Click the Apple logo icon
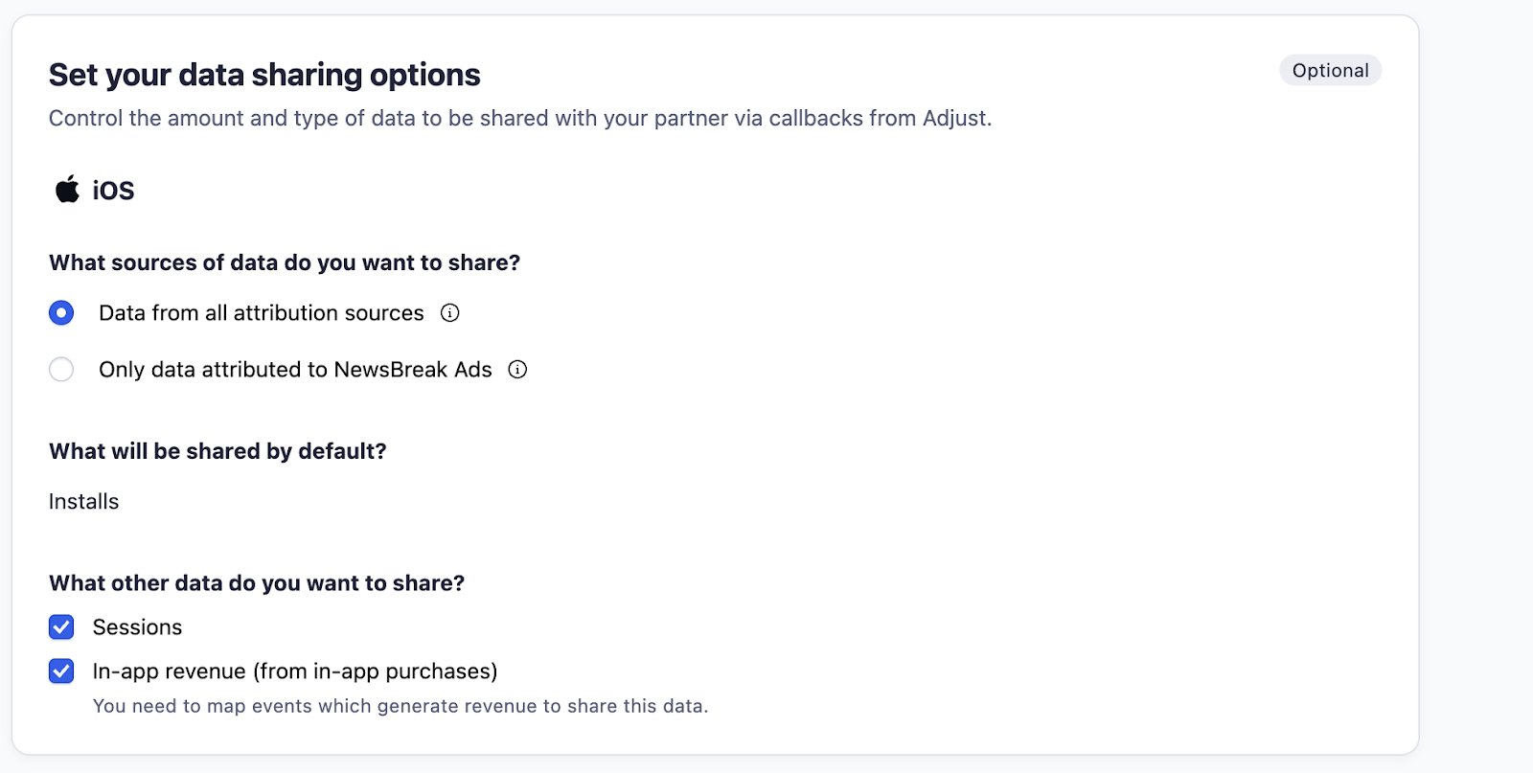Screen dimensions: 1533x773 pyautogui.click(x=67, y=190)
